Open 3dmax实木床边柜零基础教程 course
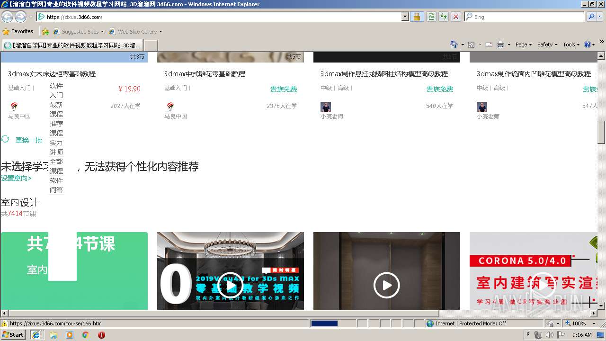 point(52,74)
